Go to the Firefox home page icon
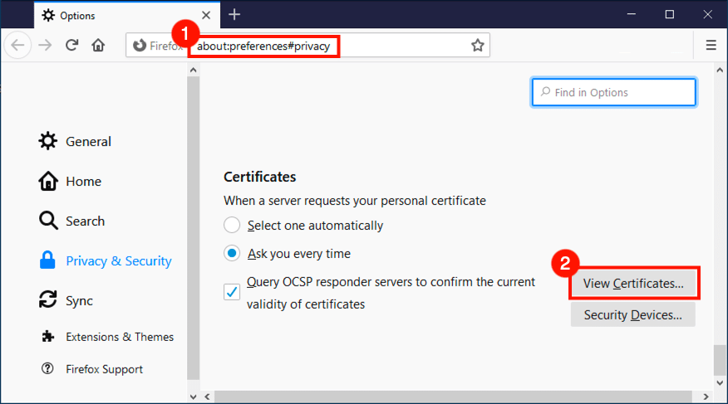This screenshot has width=728, height=404. (x=98, y=46)
